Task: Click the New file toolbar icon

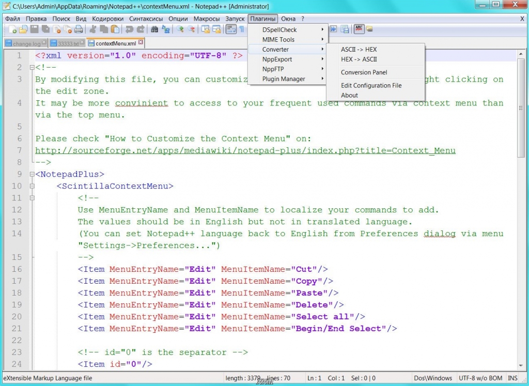Action: [x=12, y=29]
